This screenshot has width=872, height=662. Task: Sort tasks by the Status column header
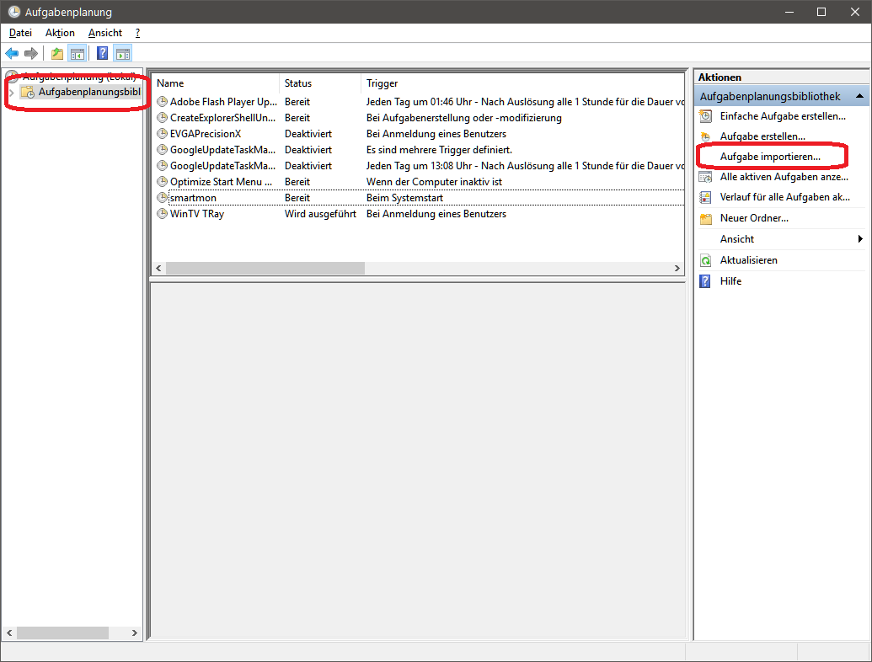(298, 83)
